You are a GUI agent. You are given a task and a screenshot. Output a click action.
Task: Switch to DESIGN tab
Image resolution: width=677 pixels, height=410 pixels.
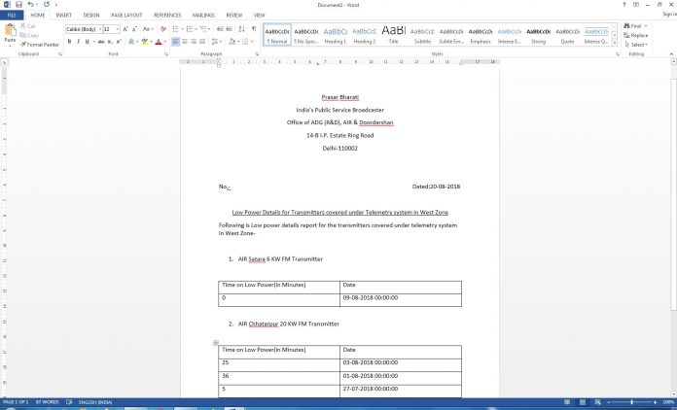pos(91,16)
